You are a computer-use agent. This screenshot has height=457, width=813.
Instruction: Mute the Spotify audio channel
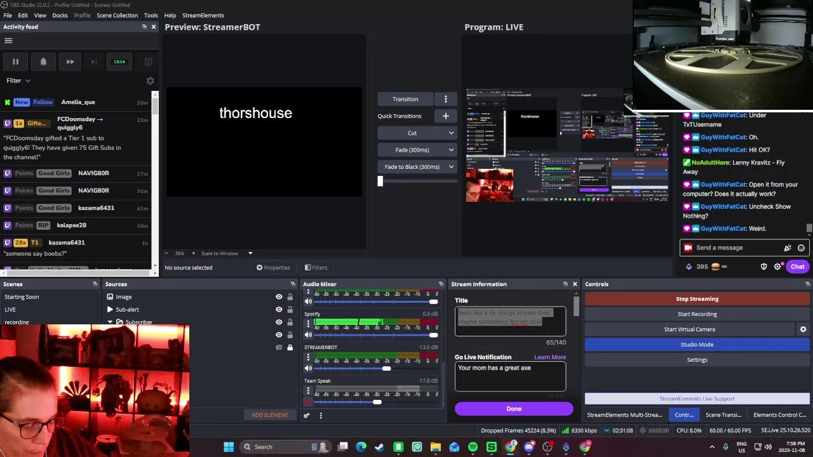tap(308, 335)
